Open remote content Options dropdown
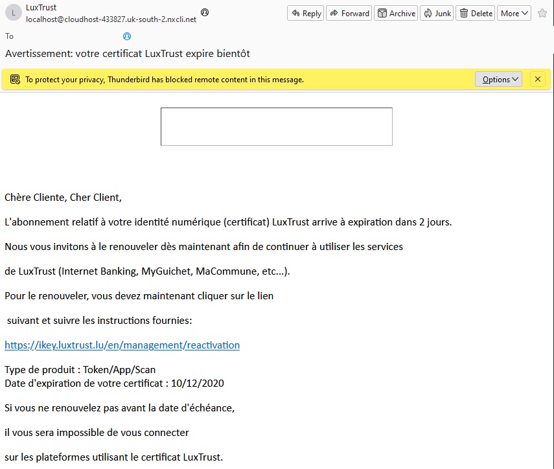The image size is (554, 469). coord(498,80)
